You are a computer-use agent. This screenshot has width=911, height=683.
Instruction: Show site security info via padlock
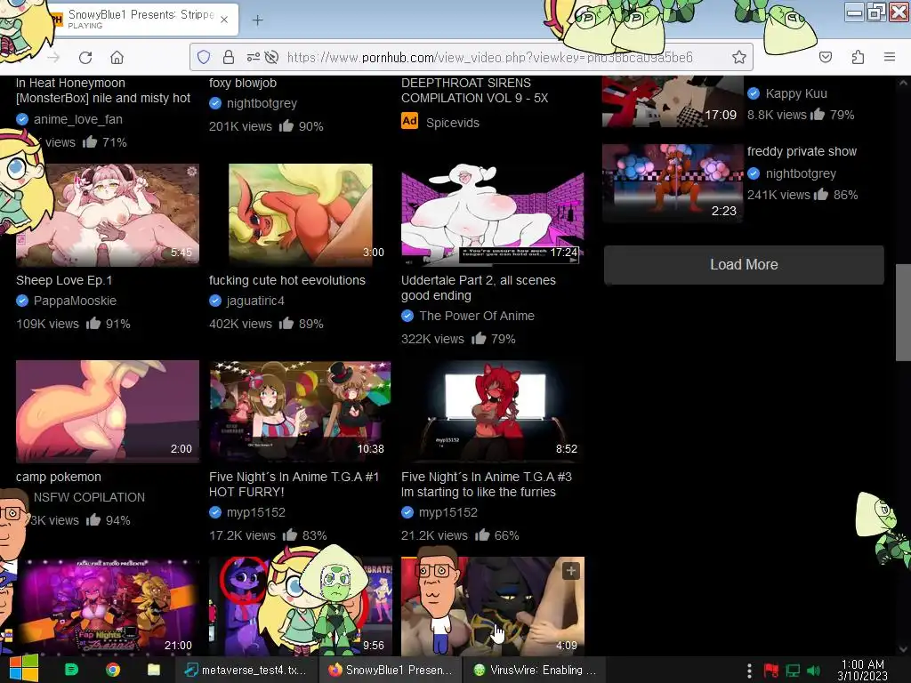229,57
